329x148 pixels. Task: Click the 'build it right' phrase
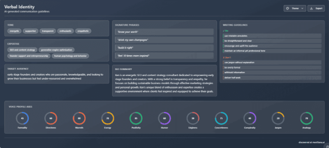pyautogui.click(x=164, y=48)
